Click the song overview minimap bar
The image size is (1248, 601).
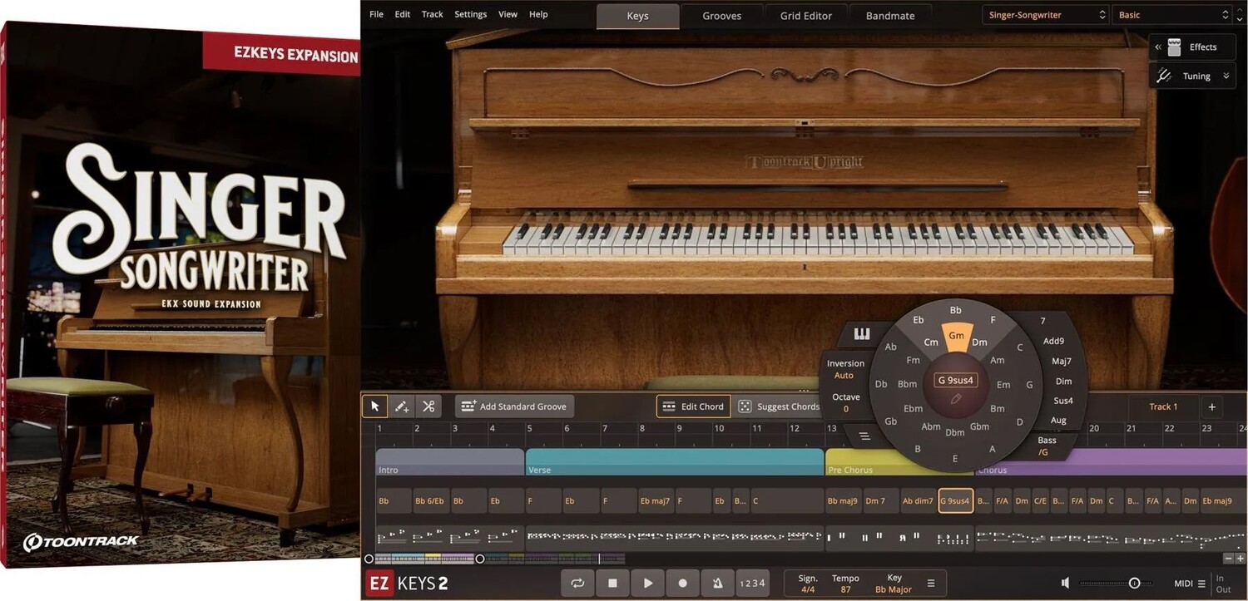pos(500,559)
